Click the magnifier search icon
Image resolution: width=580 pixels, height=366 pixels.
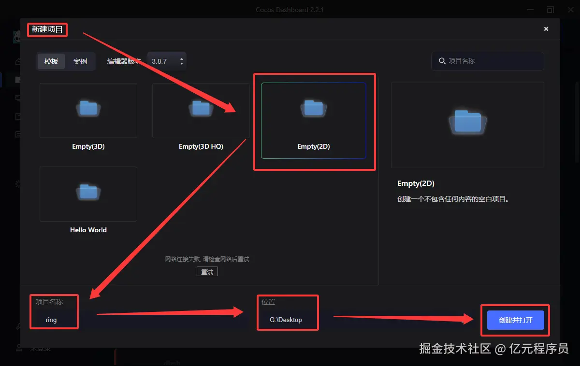click(x=442, y=61)
